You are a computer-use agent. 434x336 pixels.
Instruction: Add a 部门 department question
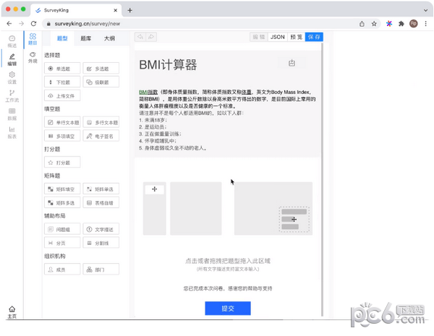(101, 270)
